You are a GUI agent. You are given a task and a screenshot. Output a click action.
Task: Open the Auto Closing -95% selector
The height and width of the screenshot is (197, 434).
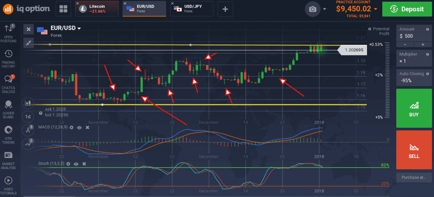(x=414, y=78)
